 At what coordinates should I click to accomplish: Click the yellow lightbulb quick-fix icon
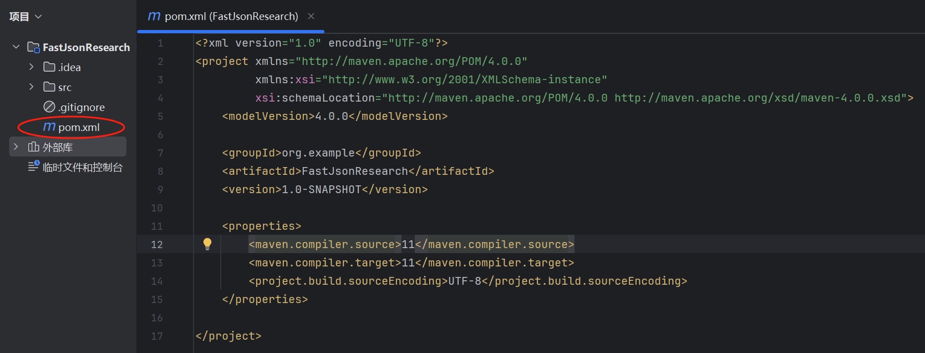(207, 244)
